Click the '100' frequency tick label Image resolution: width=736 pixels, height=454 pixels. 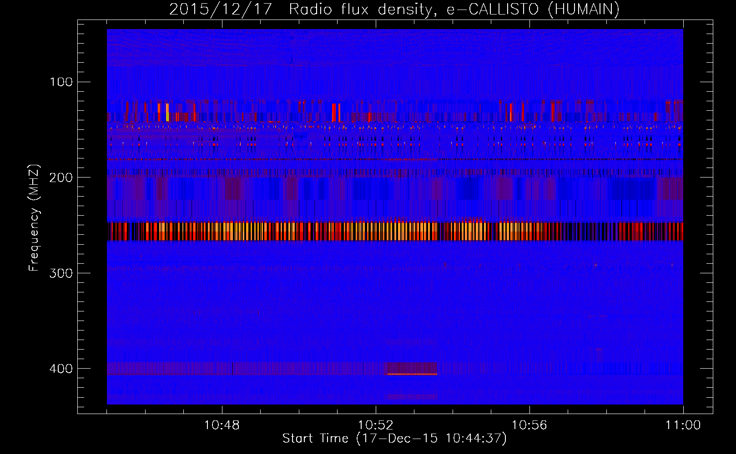pyautogui.click(x=61, y=82)
